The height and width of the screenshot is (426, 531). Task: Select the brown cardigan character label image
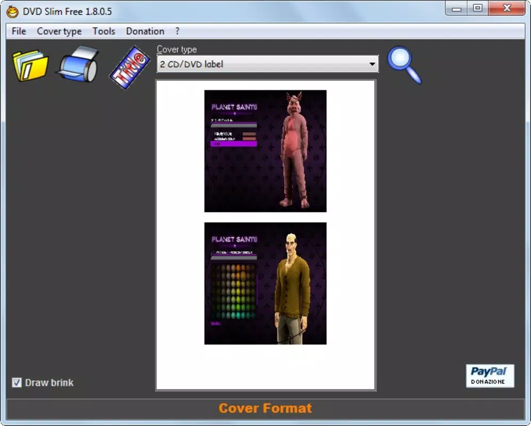(265, 283)
